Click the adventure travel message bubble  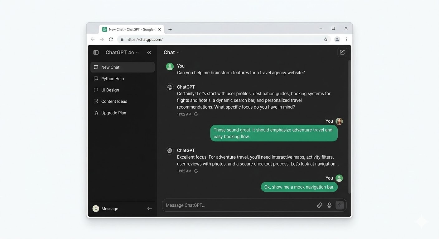[x=274, y=133]
